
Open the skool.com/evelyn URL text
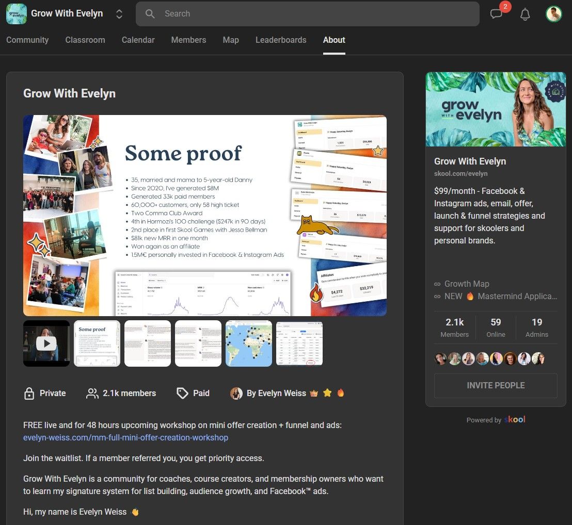(460, 174)
